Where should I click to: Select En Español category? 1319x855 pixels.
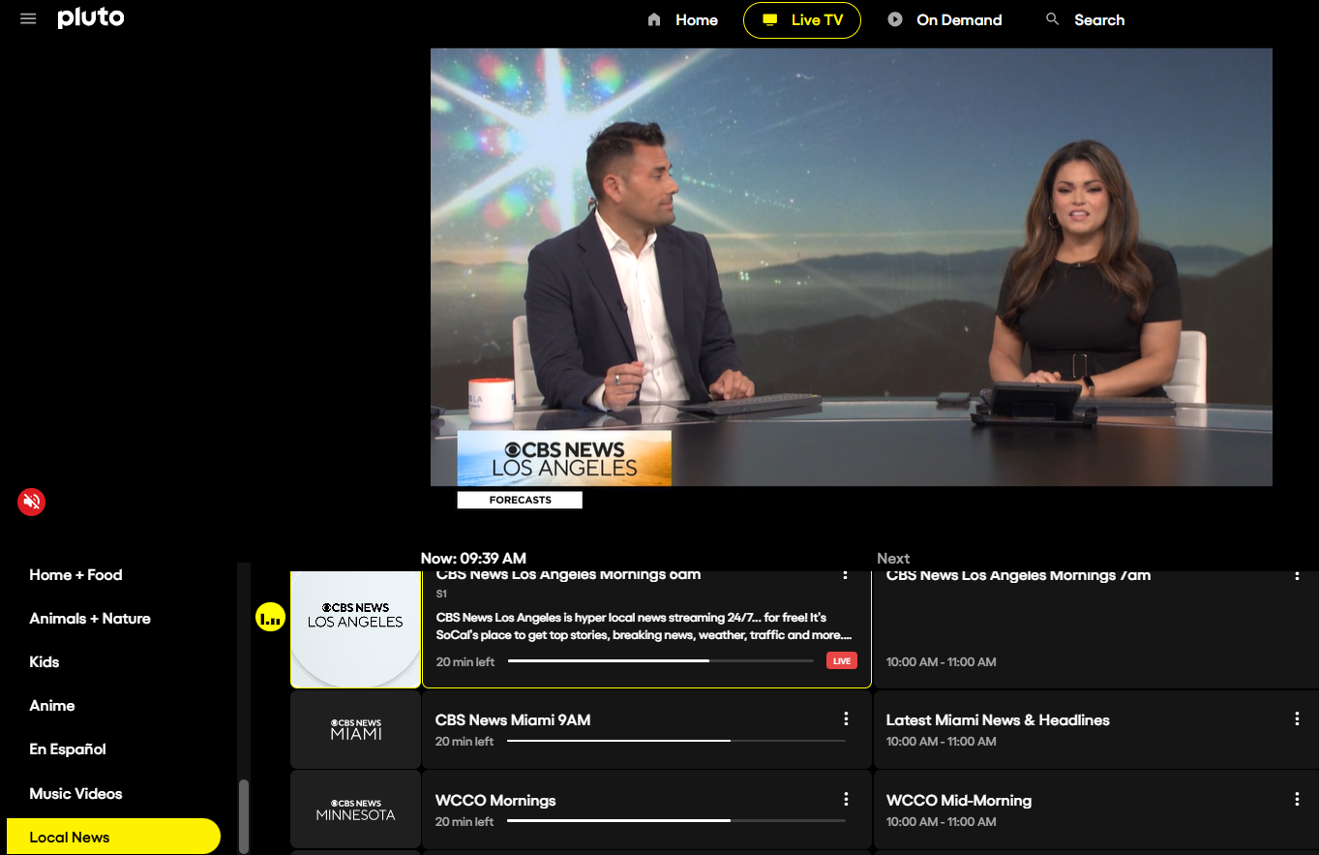pyautogui.click(x=68, y=749)
